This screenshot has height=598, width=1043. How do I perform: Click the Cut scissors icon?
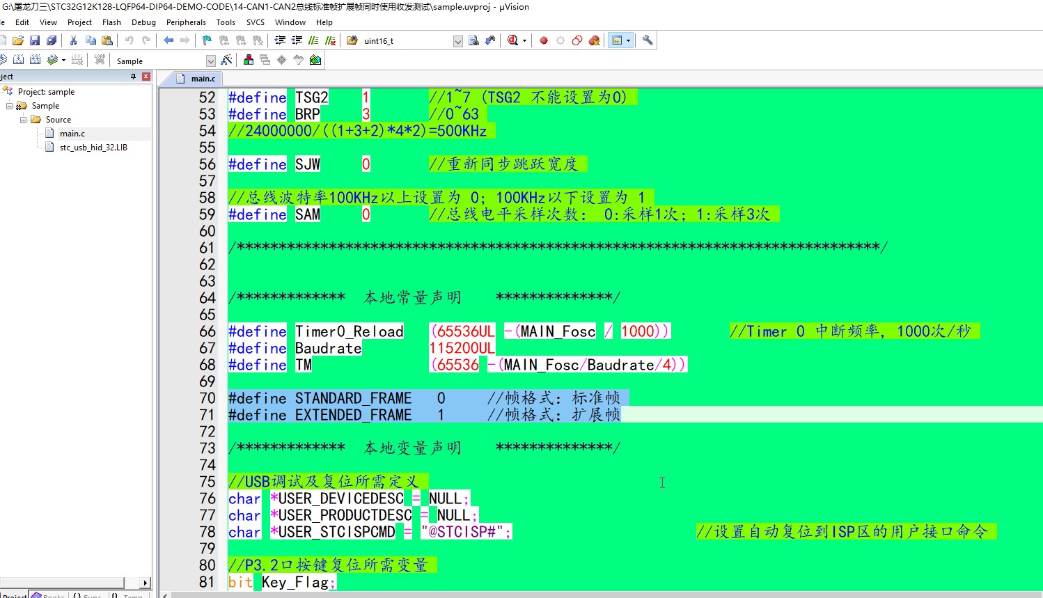pyautogui.click(x=73, y=40)
